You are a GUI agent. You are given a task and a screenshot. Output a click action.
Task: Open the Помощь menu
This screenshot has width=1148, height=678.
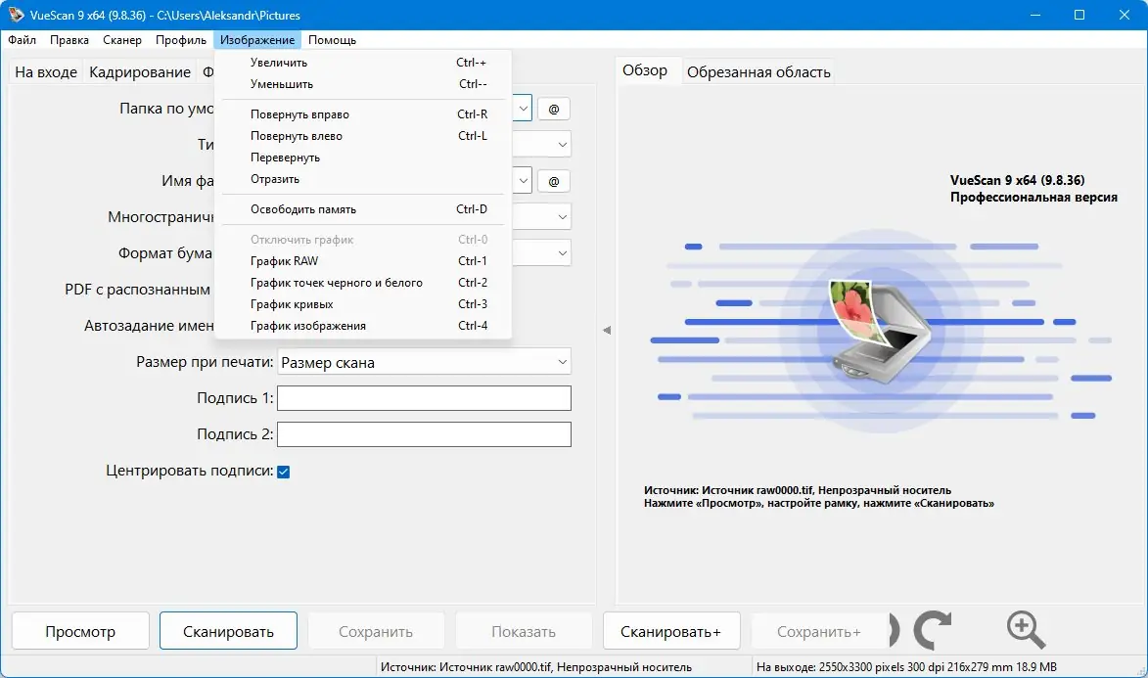tap(333, 39)
